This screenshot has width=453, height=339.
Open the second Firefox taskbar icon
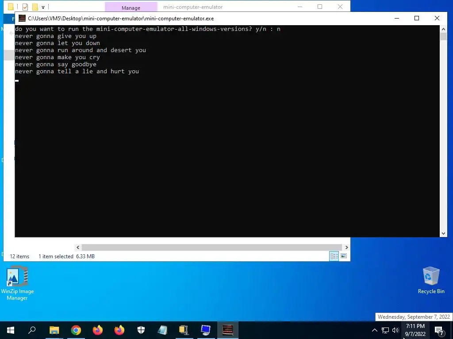119,330
